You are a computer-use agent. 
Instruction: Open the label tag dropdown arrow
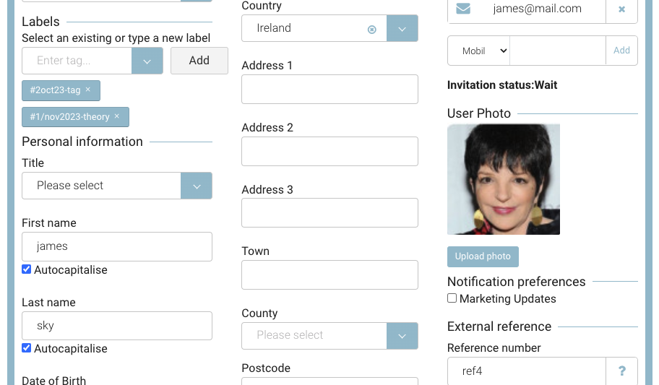tap(147, 61)
